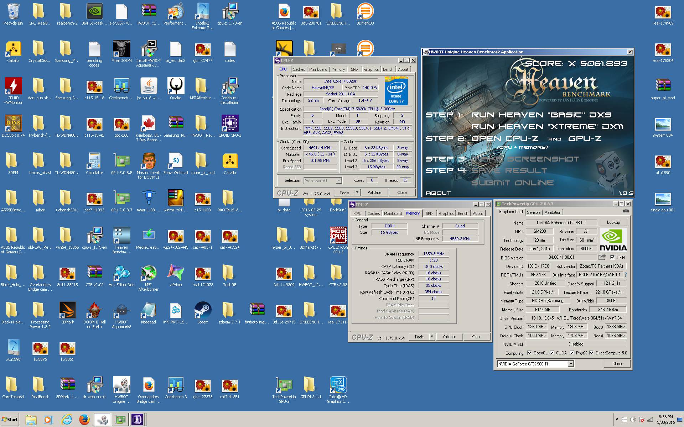
Task: Launch 3DMark desktop shortcut
Action: pyautogui.click(x=67, y=313)
